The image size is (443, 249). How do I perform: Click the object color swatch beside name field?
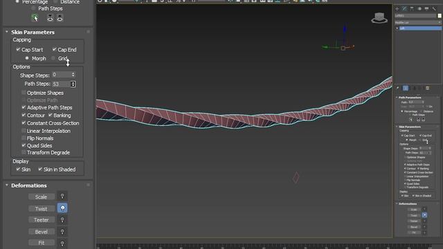(440, 16)
